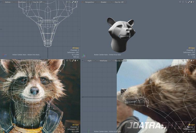Maximize the Front viewport with arrows icon
Viewport: 196px width, 133px height.
pos(73,61)
